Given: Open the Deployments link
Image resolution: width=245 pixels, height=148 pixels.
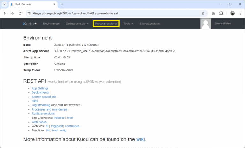Looking at the screenshot, I should coord(40,93).
